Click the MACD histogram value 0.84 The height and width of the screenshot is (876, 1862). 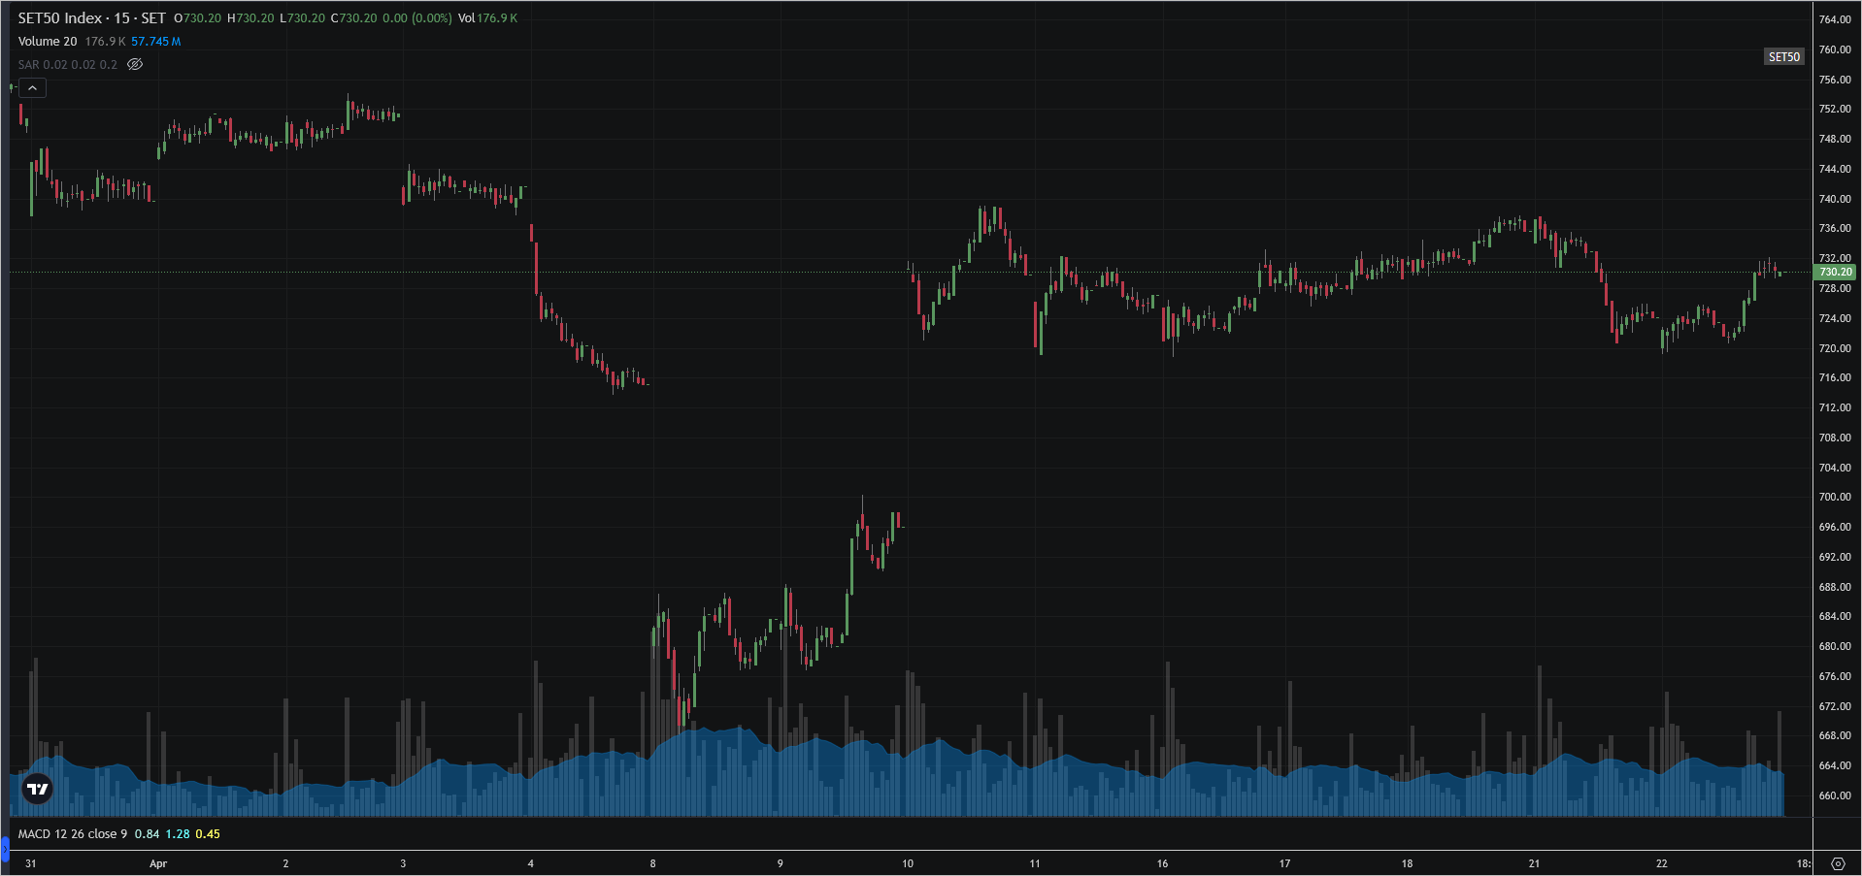[147, 833]
